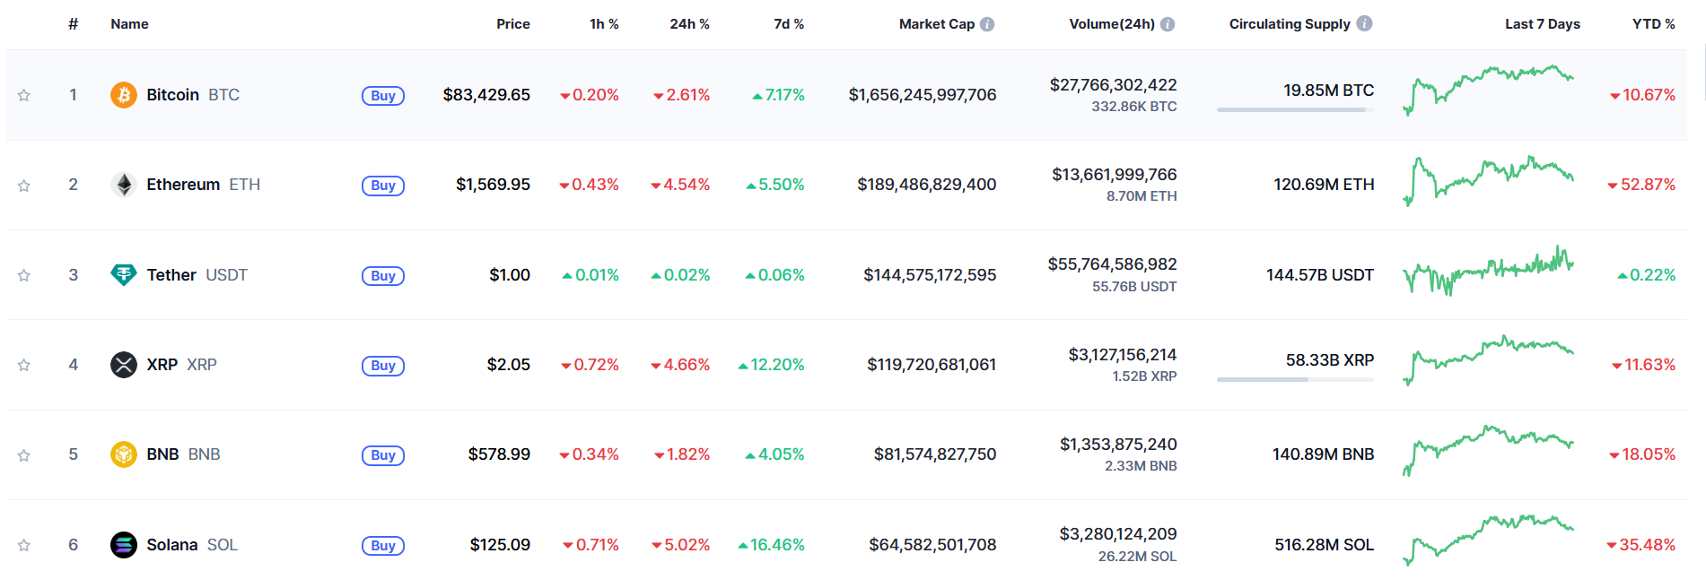The width and height of the screenshot is (1706, 588).
Task: Open Solana 7-day sparkline chart
Action: point(1488,540)
